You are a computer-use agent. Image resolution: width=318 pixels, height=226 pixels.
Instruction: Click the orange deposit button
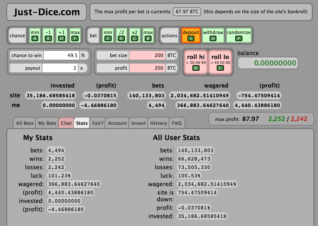pos(191,35)
